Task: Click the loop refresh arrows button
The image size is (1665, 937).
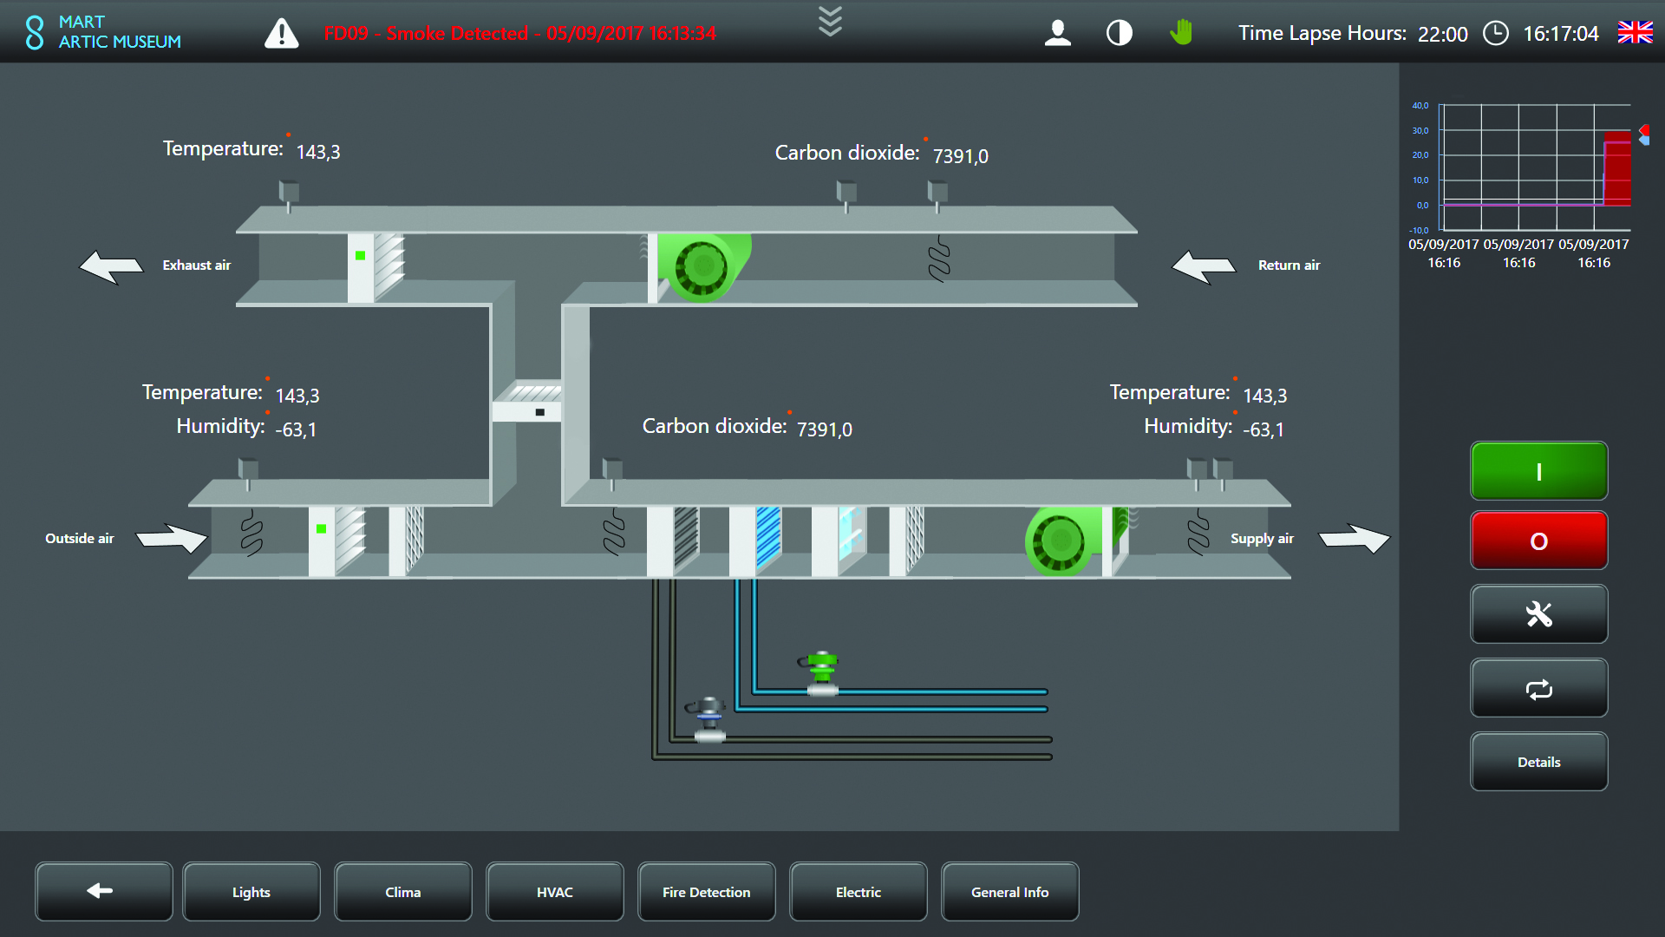Action: (x=1538, y=689)
